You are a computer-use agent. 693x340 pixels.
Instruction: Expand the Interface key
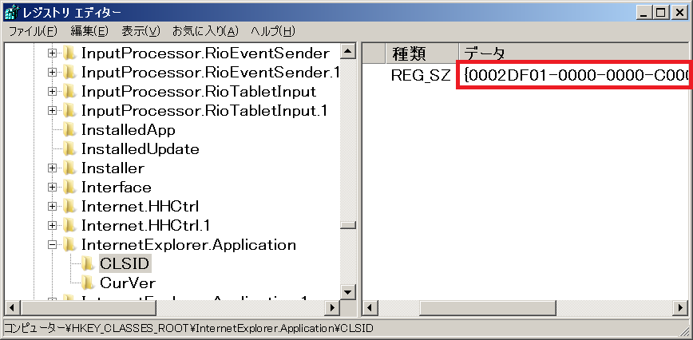(53, 188)
